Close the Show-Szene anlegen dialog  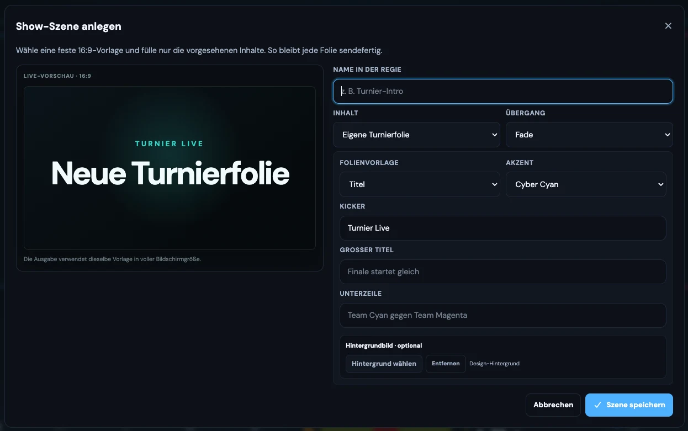click(668, 26)
